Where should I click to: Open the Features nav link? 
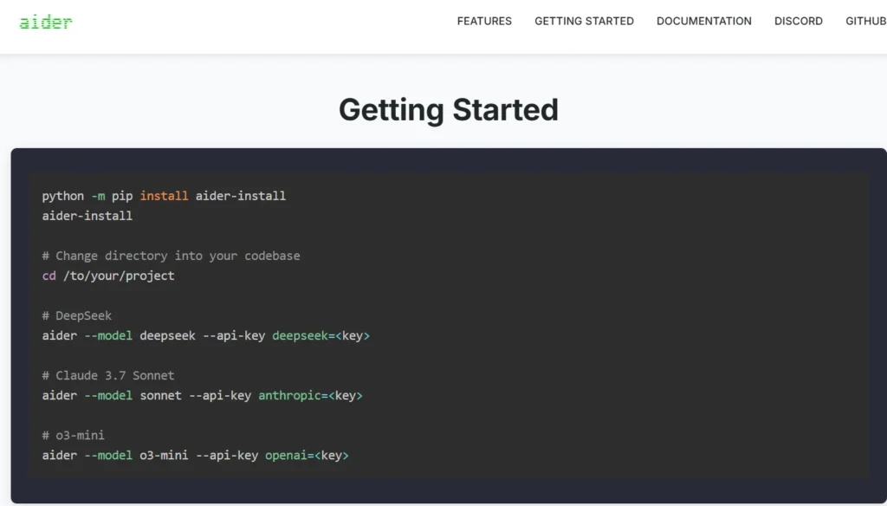(484, 21)
